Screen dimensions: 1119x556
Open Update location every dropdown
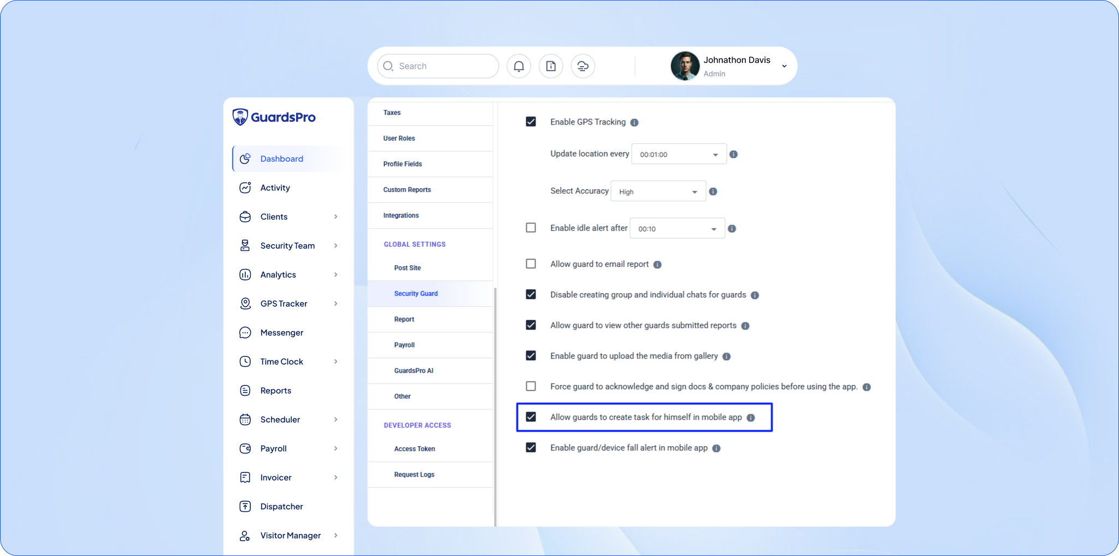coord(679,154)
